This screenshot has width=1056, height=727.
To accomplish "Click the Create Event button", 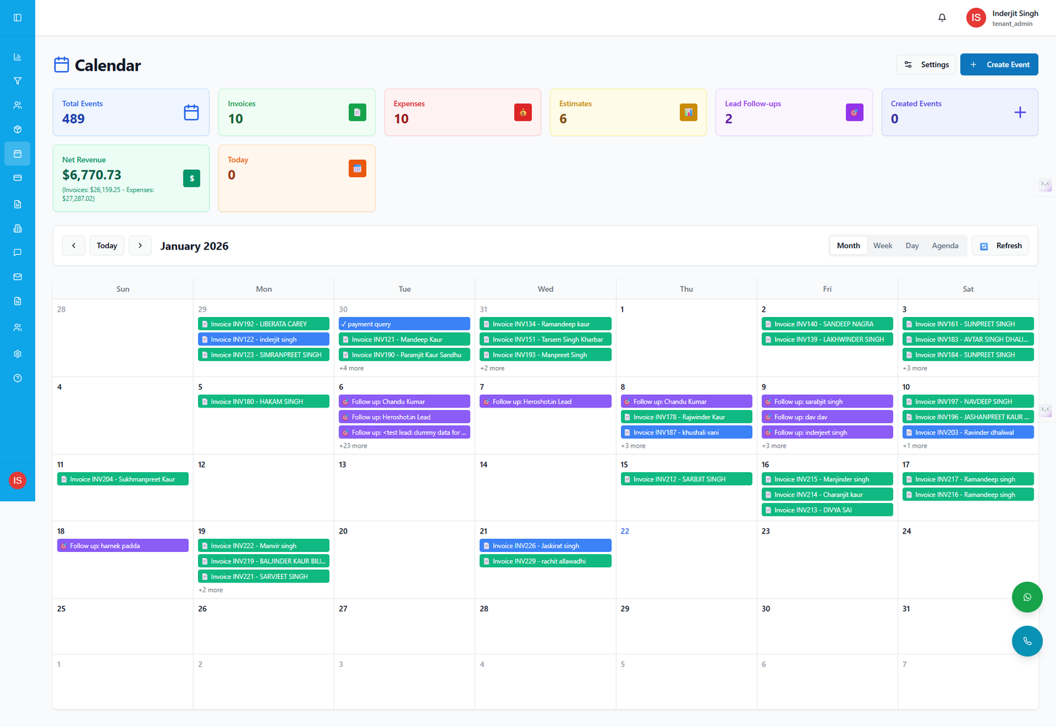I will coord(999,65).
